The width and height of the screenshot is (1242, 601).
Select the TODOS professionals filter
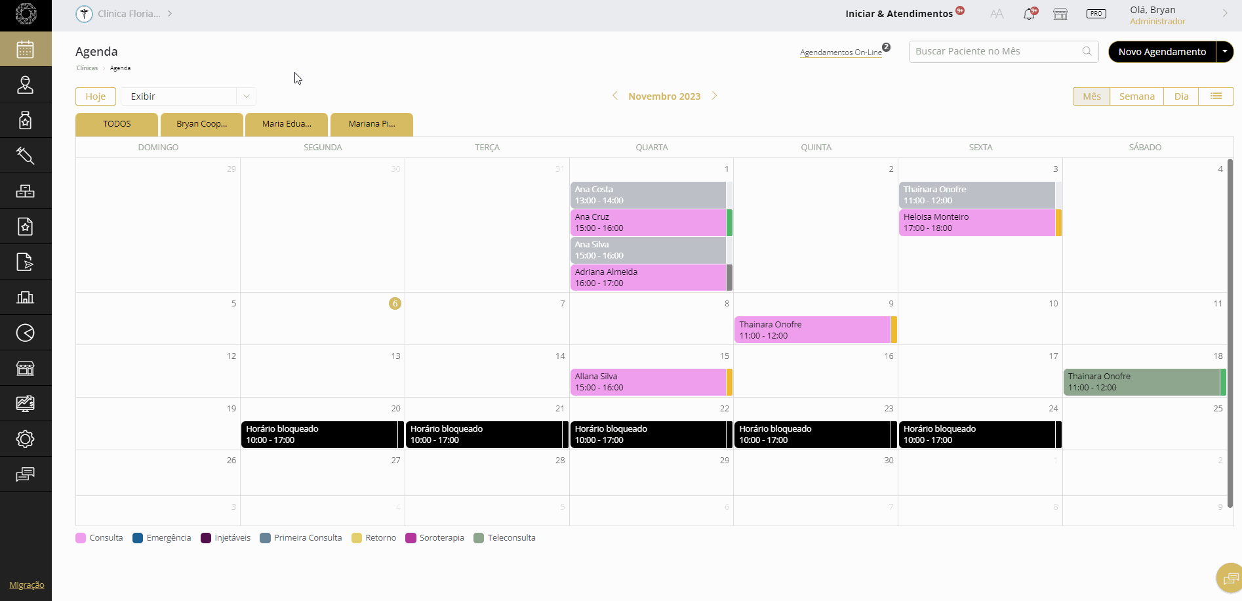click(117, 124)
